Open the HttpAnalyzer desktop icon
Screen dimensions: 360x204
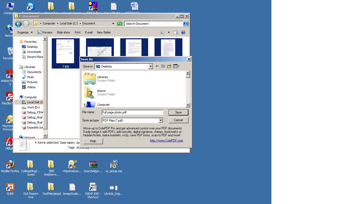pyautogui.click(x=72, y=167)
